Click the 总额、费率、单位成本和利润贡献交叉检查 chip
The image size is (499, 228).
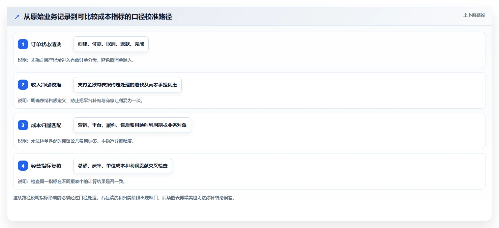click(123, 166)
